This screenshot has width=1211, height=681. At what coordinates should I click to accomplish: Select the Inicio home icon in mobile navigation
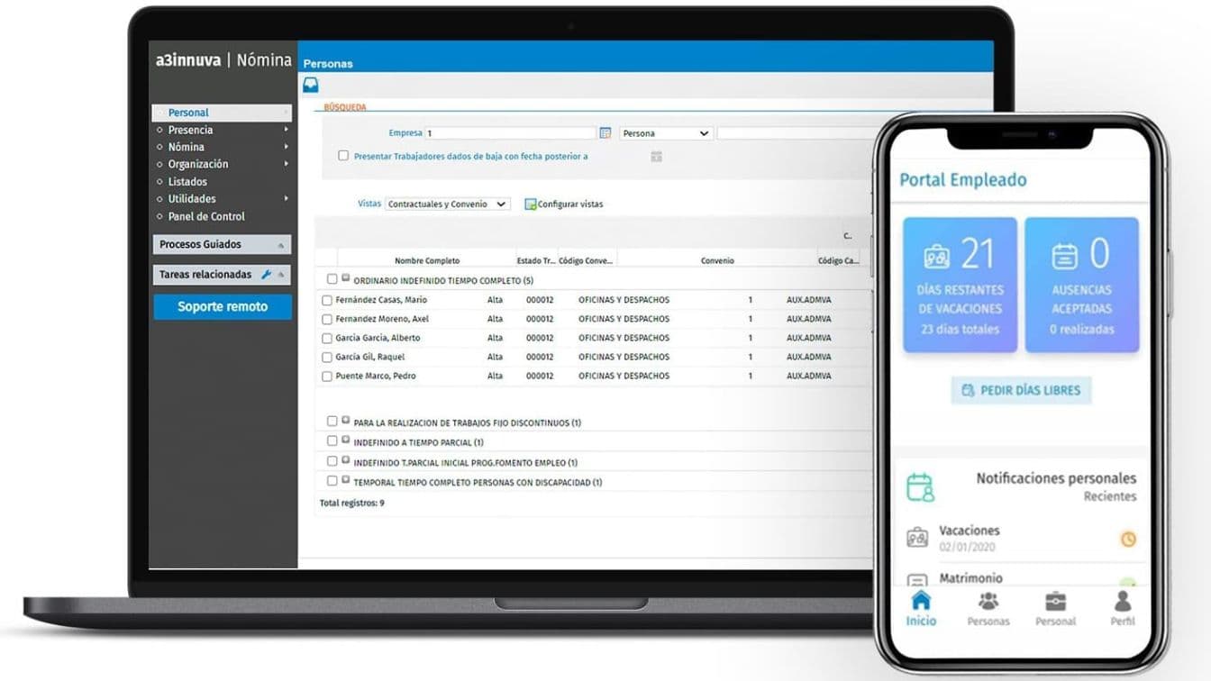(x=921, y=602)
